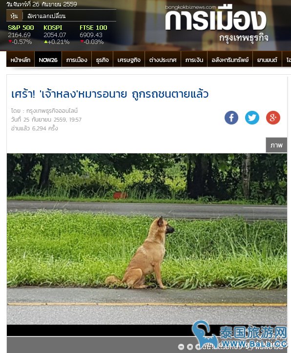291x353 pixels.
Task: Open อสังหาริมทรัพย์ section in navigation
Action: 230,60
